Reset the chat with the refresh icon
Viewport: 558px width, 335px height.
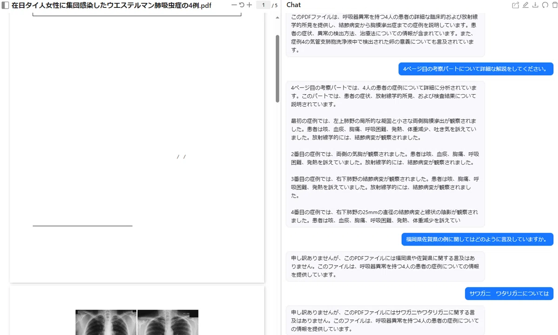[545, 5]
